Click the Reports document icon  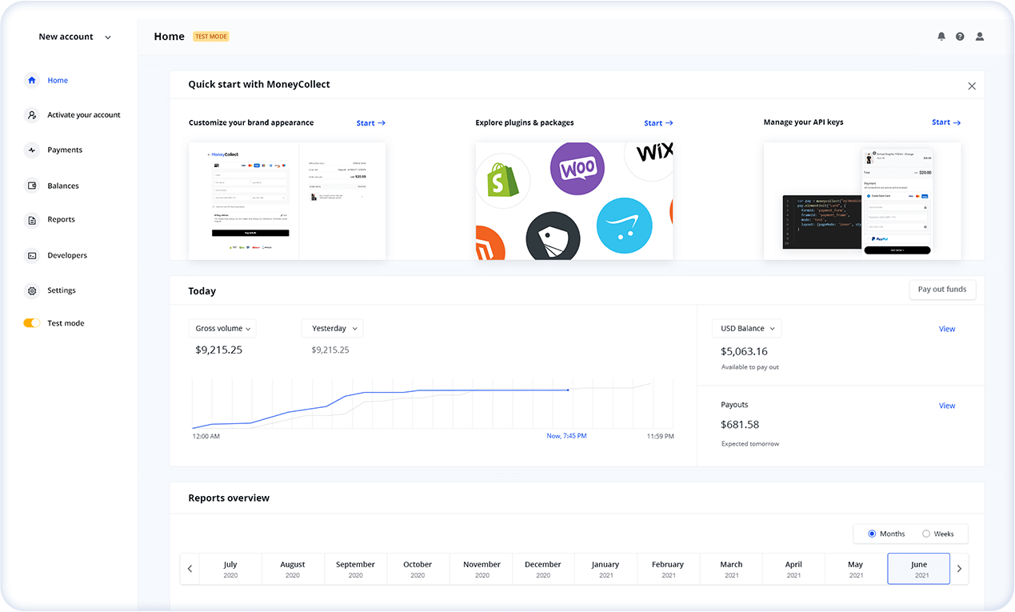point(32,220)
